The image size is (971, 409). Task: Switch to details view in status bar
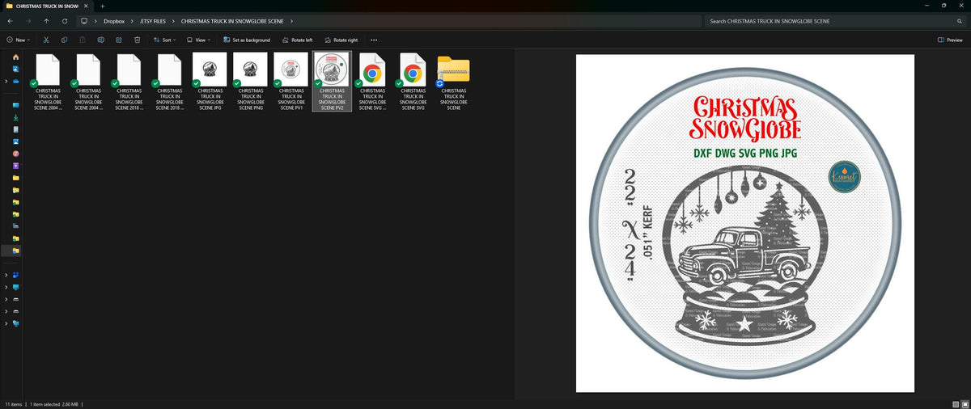tap(956, 403)
